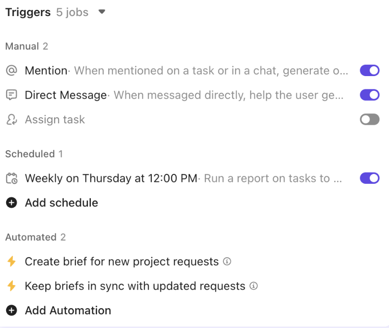Open Create brief for new project requests
389x328 pixels.
122,262
